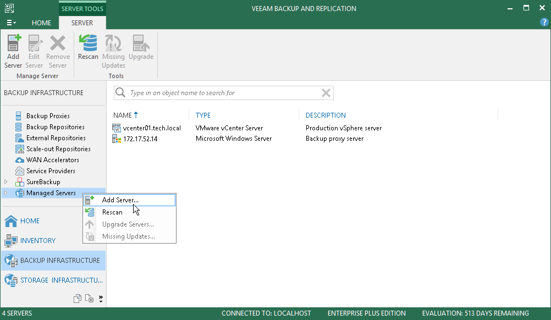
Task: Open Service Providers in the tree
Action: click(x=51, y=171)
